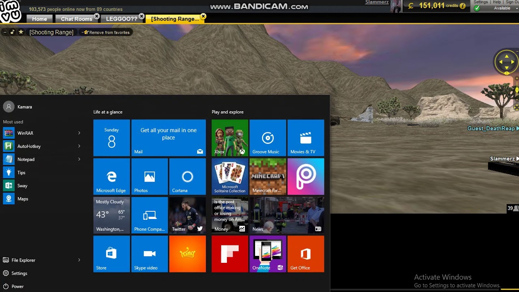Image resolution: width=519 pixels, height=292 pixels.
Task: Launch Microsoft Edge tile
Action: (x=112, y=177)
